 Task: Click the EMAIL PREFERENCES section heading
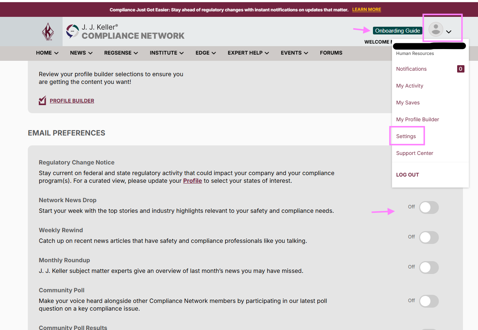tap(67, 133)
